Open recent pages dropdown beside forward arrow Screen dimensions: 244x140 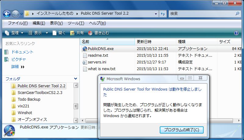(21, 14)
